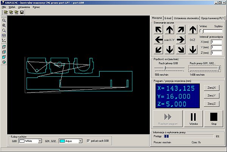Screen dimensions: 227x152
Task: Switch to the G-kod tab
Action: (x=168, y=18)
